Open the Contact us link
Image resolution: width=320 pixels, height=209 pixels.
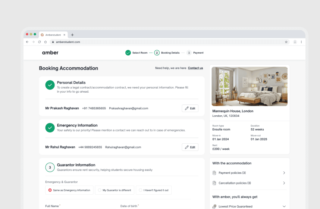pyautogui.click(x=195, y=68)
